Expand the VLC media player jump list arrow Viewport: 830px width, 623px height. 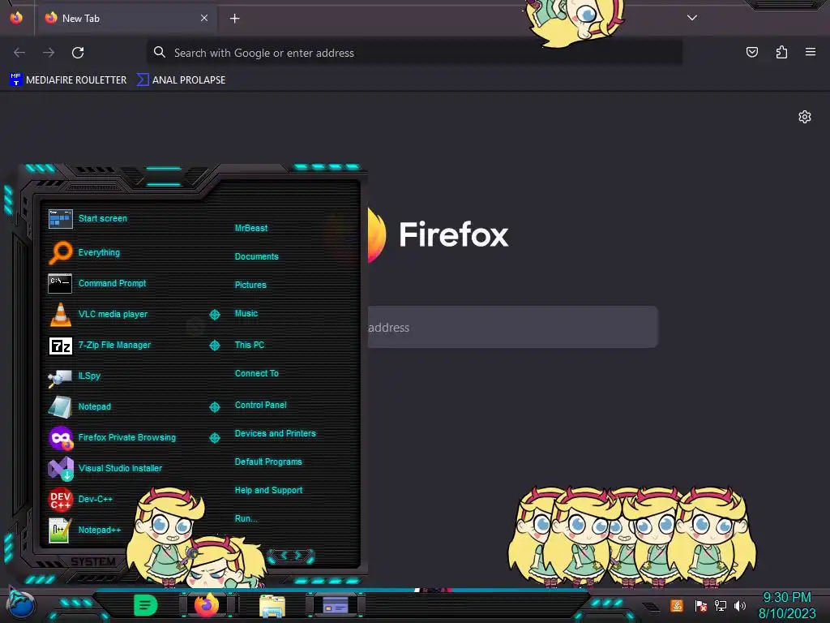click(214, 315)
